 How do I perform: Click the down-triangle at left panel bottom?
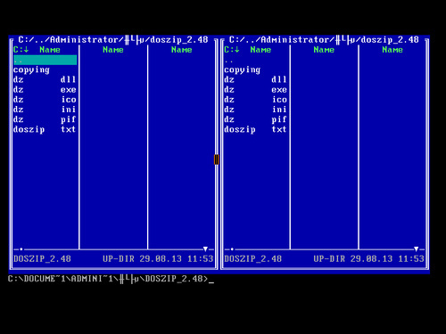click(205, 248)
